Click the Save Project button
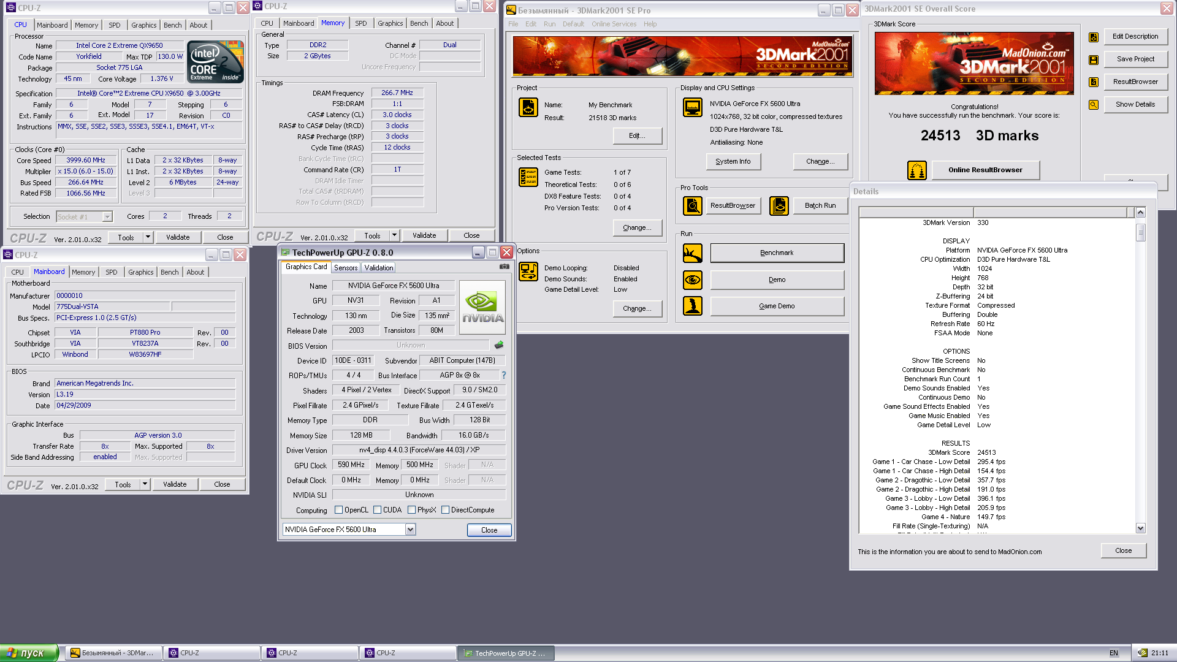The height and width of the screenshot is (662, 1177). [1135, 59]
